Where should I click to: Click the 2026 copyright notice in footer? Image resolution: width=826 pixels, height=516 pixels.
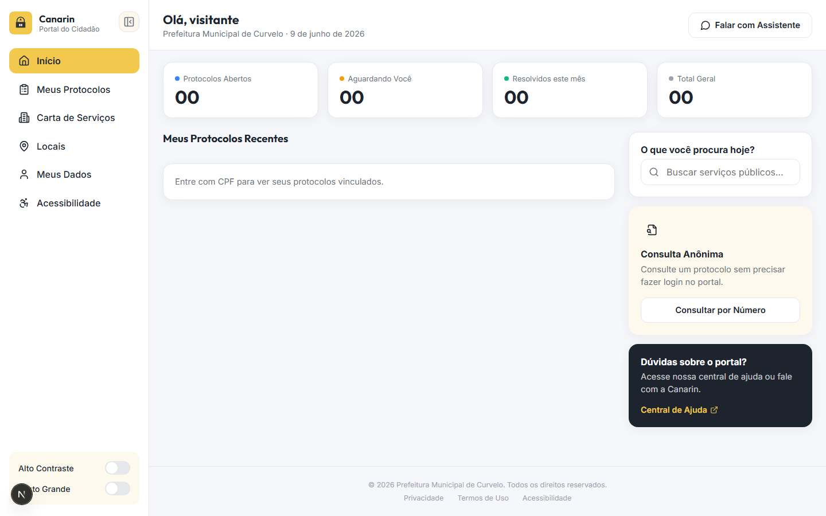(488, 485)
